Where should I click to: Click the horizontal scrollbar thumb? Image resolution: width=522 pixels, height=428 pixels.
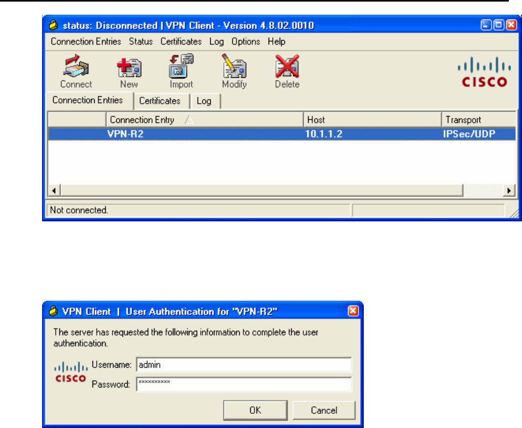tap(262, 190)
